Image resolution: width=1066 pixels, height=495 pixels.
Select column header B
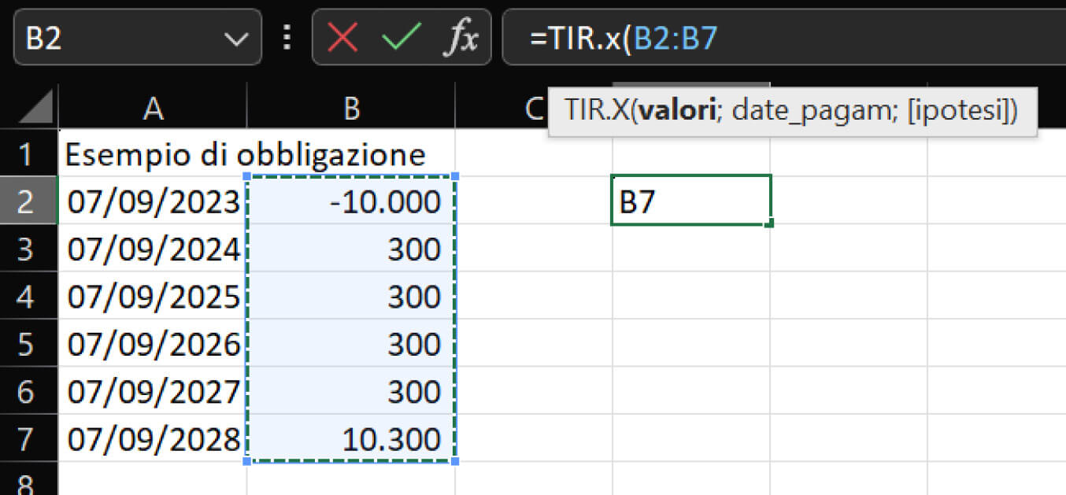pos(351,108)
